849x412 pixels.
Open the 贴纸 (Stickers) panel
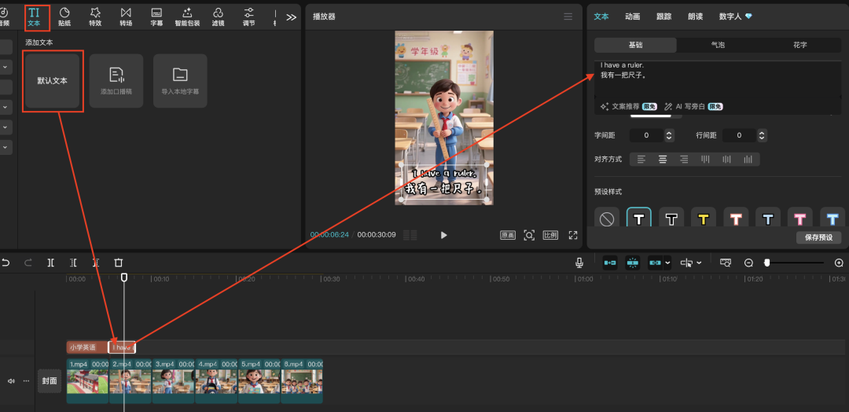(x=64, y=16)
